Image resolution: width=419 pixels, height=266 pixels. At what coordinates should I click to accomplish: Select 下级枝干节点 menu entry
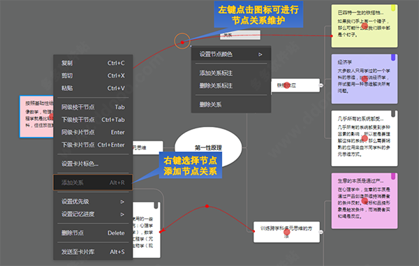click(x=93, y=119)
